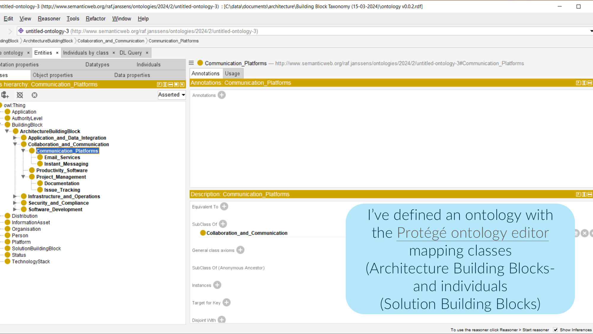Switch to the Usage tab

tap(232, 73)
